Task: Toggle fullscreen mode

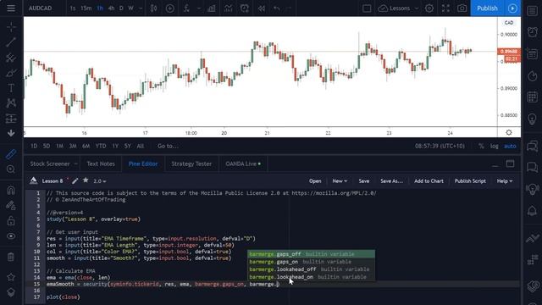Action: point(445,8)
